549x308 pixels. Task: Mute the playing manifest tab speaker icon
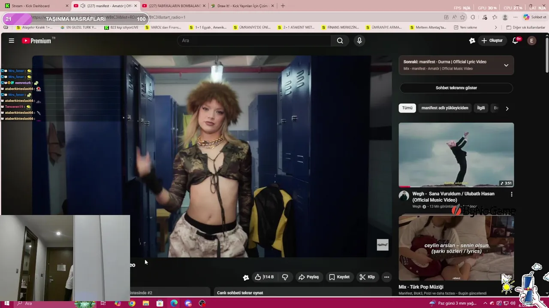(82, 6)
